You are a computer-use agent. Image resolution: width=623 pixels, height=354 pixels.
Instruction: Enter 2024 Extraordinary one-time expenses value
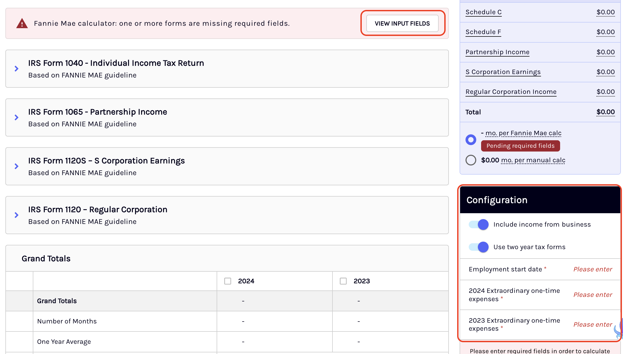tap(593, 295)
